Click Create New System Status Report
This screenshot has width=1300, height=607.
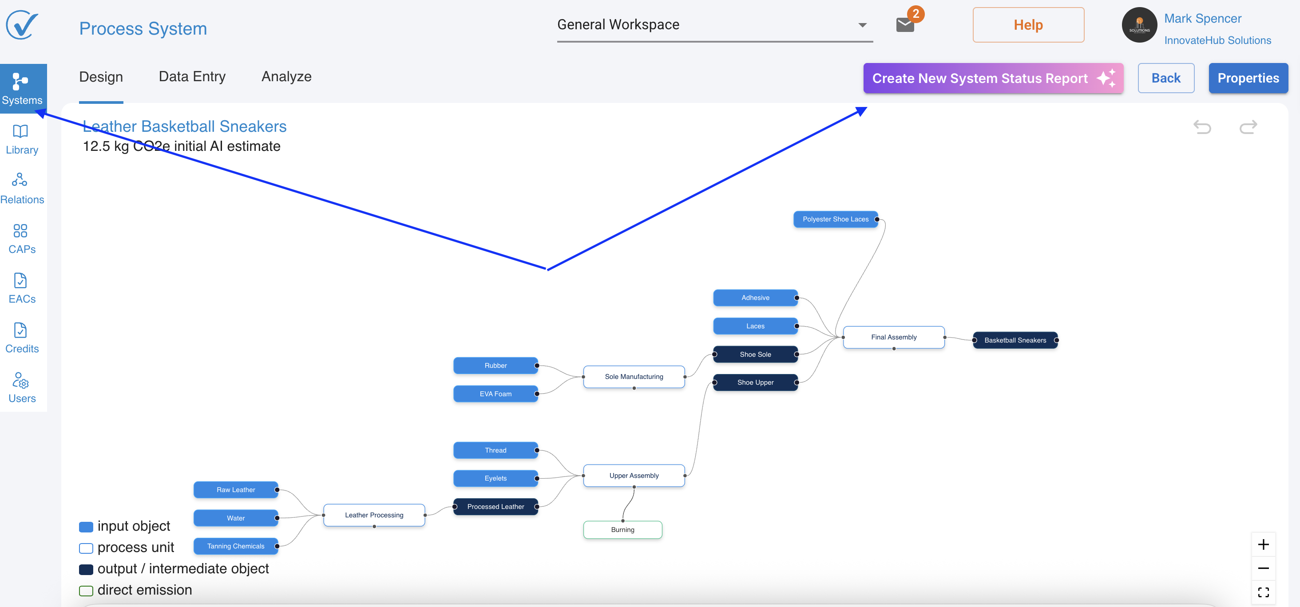(993, 78)
